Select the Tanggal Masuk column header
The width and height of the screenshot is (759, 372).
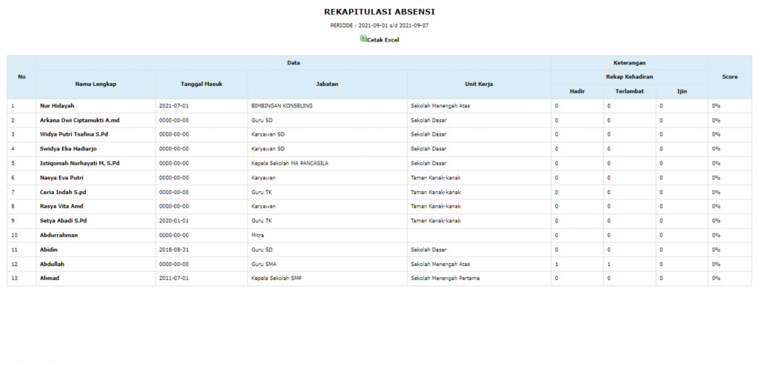pyautogui.click(x=201, y=84)
